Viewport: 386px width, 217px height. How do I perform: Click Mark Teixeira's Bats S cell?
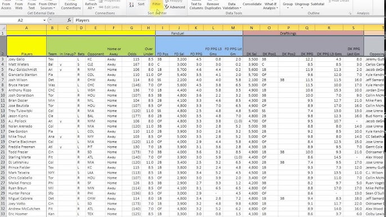point(81,173)
